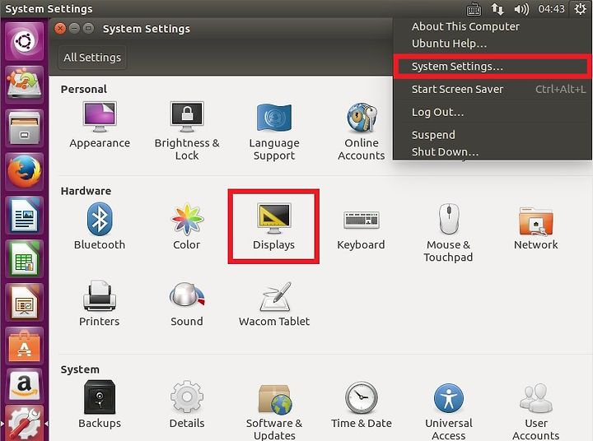Close the System Settings window
This screenshot has height=441, width=593.
[60, 28]
